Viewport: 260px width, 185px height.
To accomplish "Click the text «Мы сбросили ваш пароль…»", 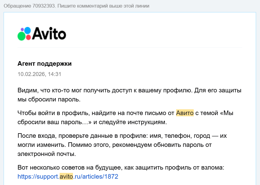I will pyautogui.click(x=125, y=118).
